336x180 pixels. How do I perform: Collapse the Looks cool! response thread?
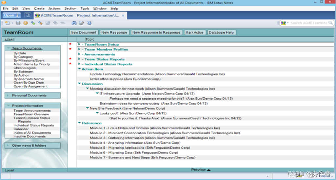pyautogui.click(x=97, y=113)
